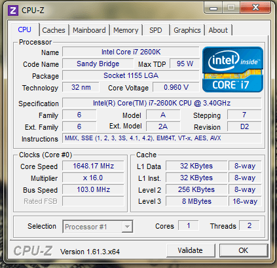Go to the SPD tab

(x=156, y=30)
